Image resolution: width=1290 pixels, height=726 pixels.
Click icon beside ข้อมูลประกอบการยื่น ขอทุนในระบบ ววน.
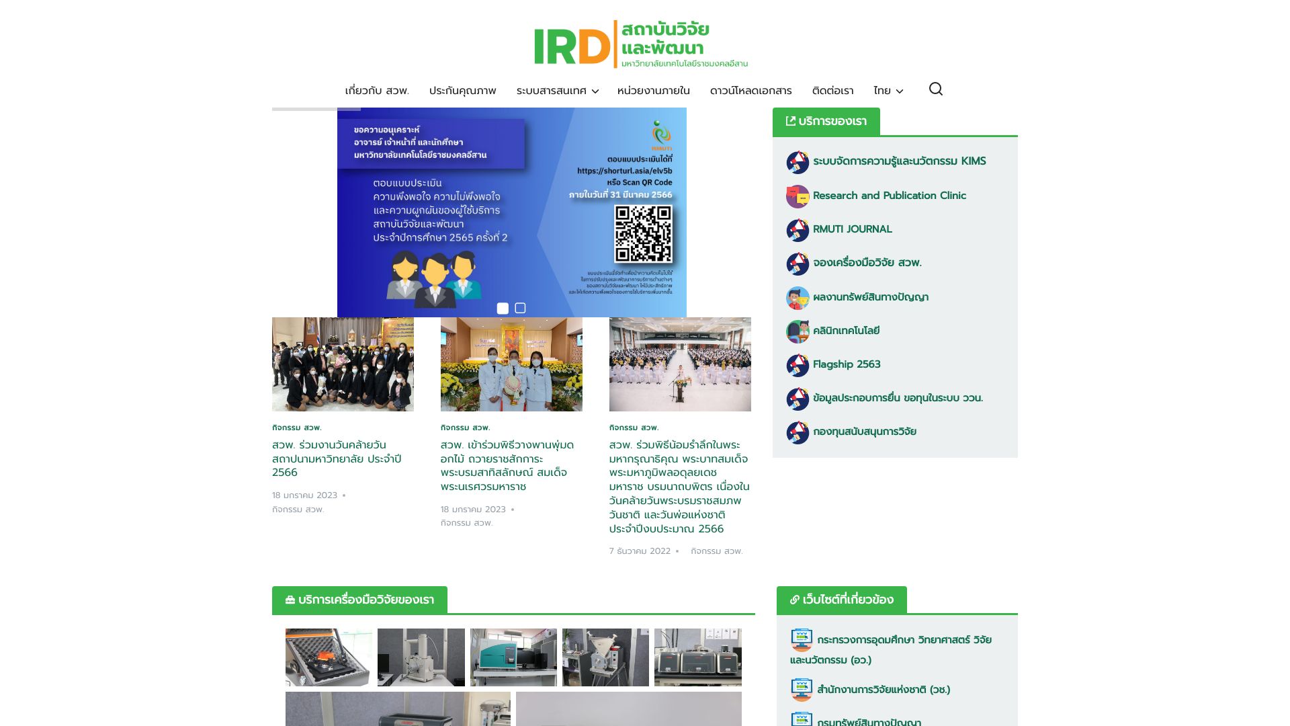pyautogui.click(x=798, y=399)
